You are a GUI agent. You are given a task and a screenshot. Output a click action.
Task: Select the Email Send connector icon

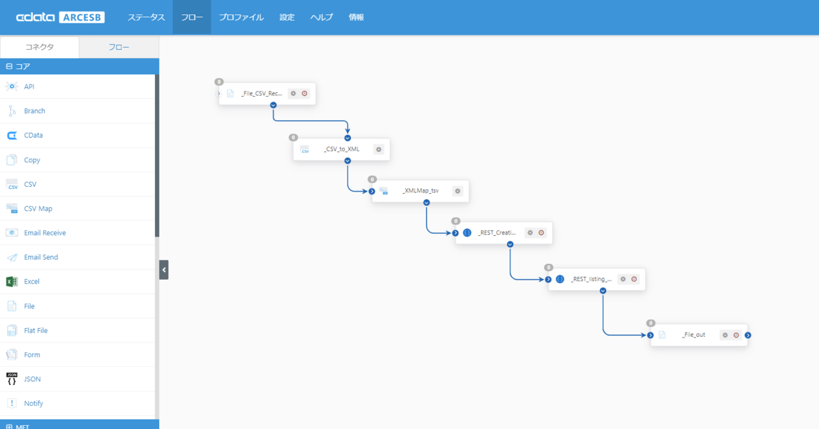point(12,258)
